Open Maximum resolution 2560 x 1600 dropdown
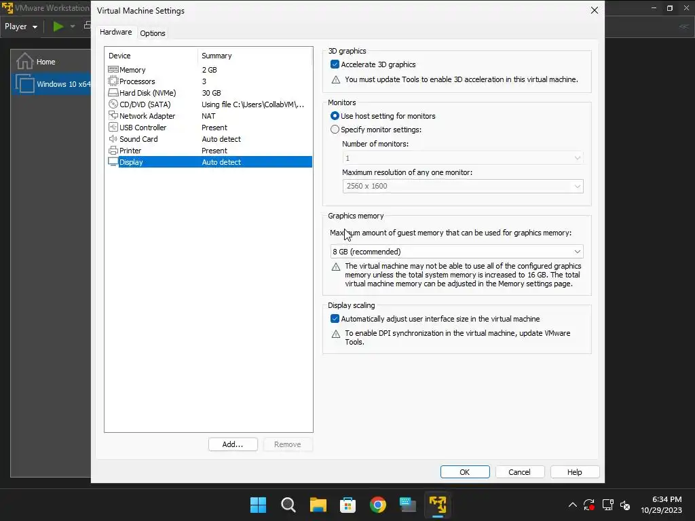 pyautogui.click(x=463, y=186)
